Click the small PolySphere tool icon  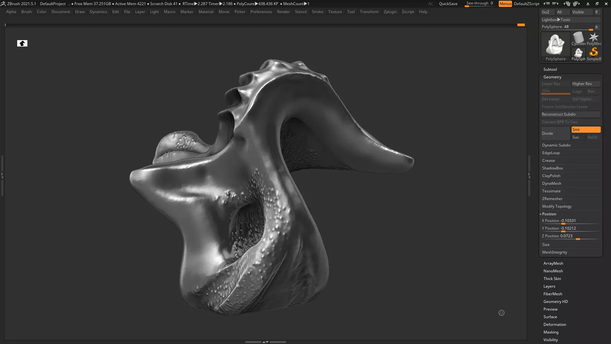pos(578,54)
